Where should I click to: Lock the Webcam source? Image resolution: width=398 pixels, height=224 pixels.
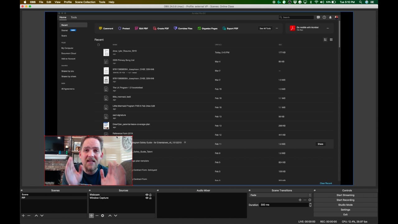tap(150, 195)
